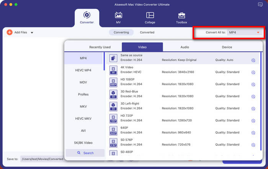
Task: Click the SD 480P preset icon
Action: point(113,153)
